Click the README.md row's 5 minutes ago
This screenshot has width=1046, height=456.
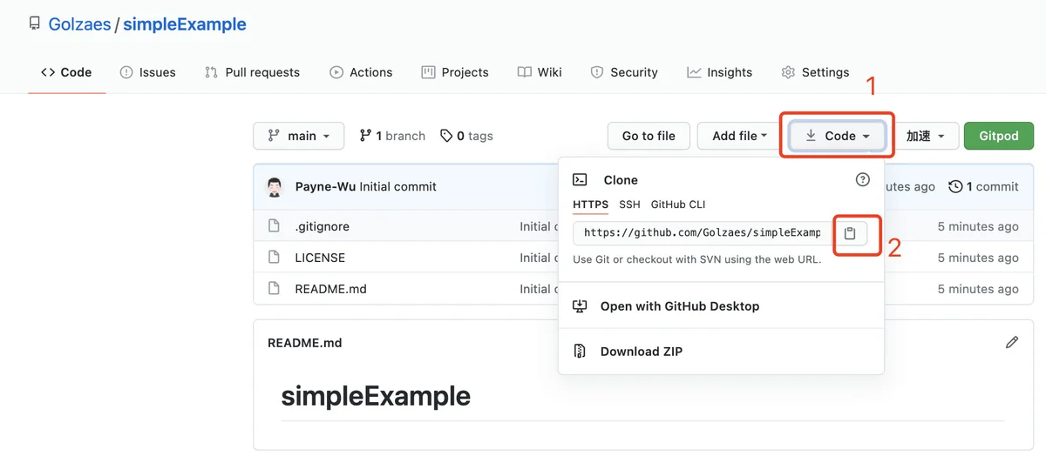click(978, 289)
